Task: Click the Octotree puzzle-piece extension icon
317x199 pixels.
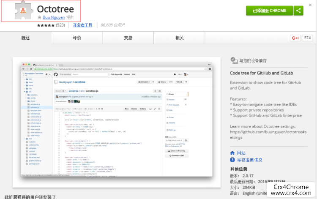Action: point(24,10)
